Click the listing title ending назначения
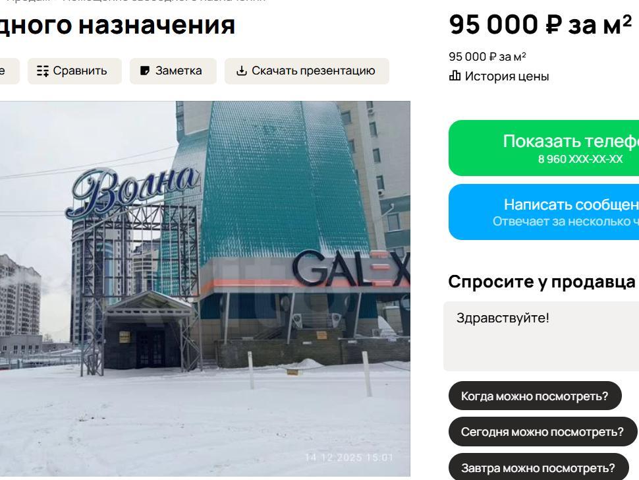The width and height of the screenshot is (639, 480). coord(117,25)
